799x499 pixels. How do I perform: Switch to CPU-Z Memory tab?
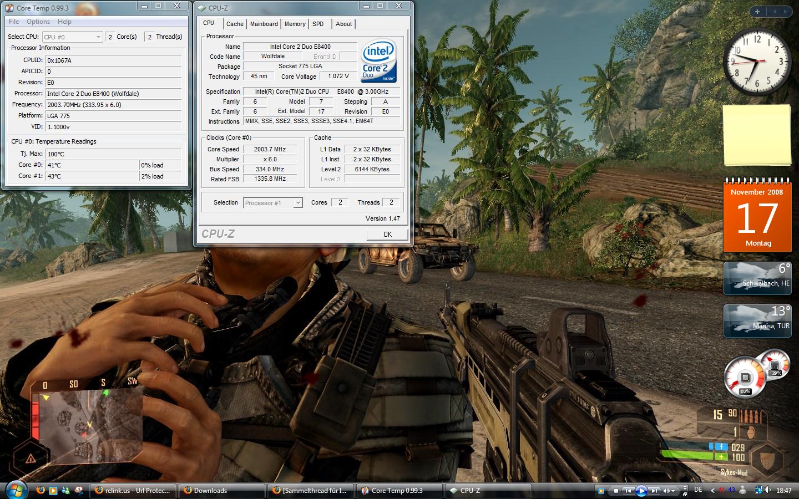295,24
